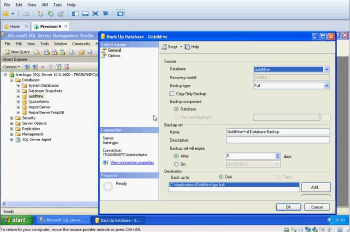Screen dimensions: 350x232
Task: Click the console view icon in VMware toolbar
Action: (120, 14)
